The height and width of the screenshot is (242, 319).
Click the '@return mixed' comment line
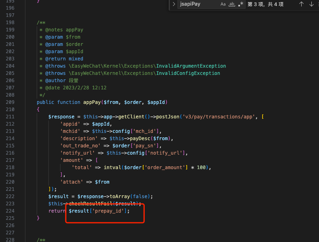(x=64, y=59)
